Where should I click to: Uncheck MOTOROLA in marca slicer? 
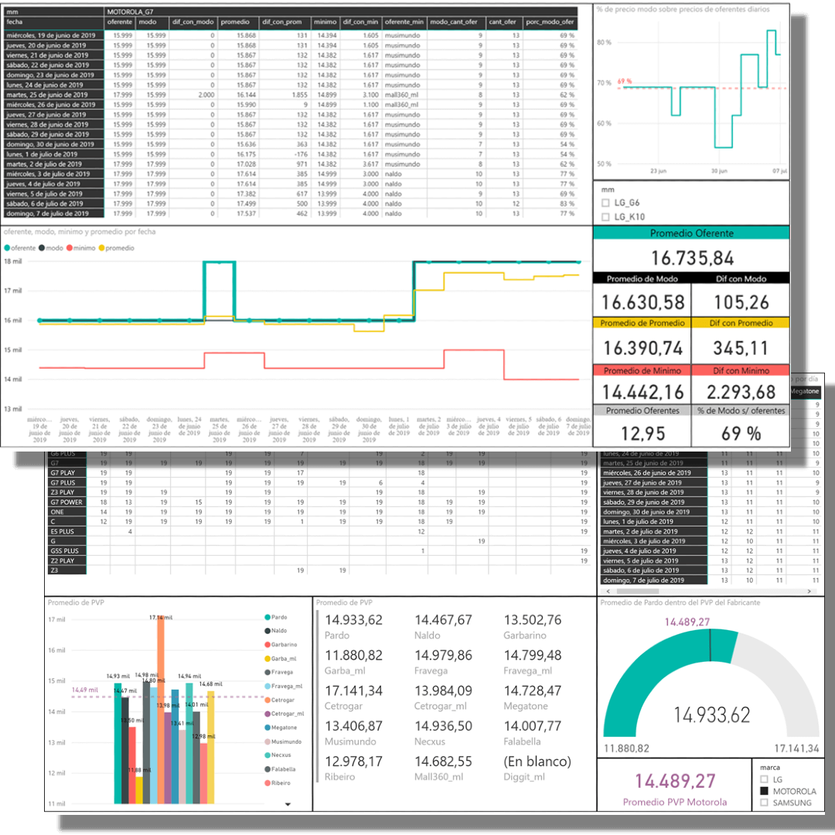coord(765,792)
